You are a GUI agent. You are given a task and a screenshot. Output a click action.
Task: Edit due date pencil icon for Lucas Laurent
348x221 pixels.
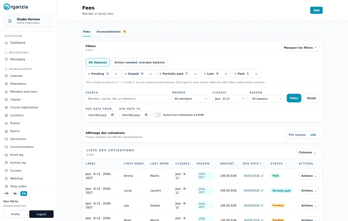(262, 190)
